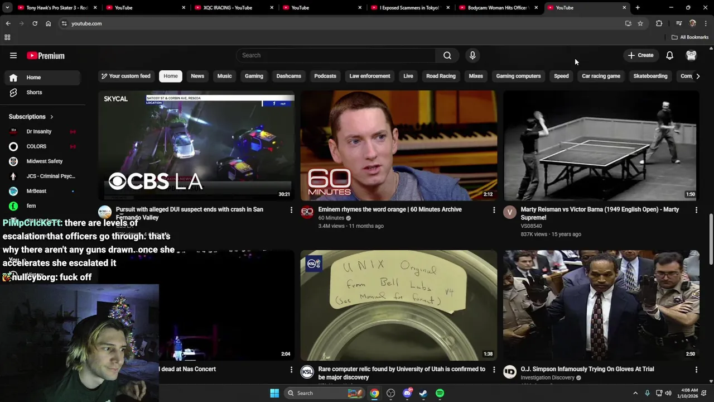
Task: Open the notifications bell
Action: click(669, 55)
